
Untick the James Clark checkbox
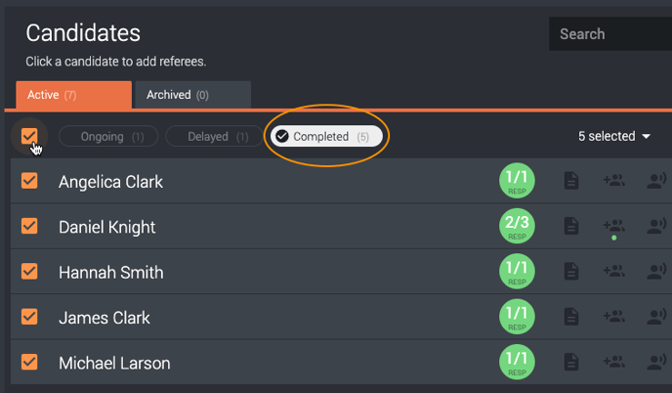point(29,317)
